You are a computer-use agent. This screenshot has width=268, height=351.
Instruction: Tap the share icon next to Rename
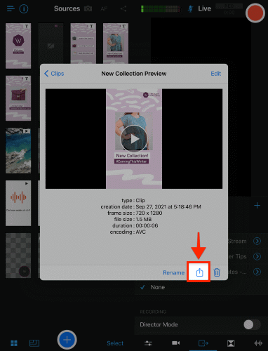pos(199,272)
